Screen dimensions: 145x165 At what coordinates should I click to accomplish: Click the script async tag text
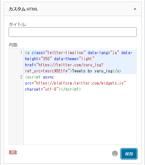[39, 77]
